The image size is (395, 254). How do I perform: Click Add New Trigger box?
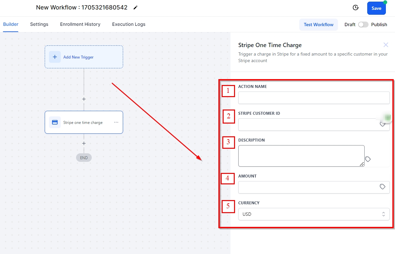[84, 57]
